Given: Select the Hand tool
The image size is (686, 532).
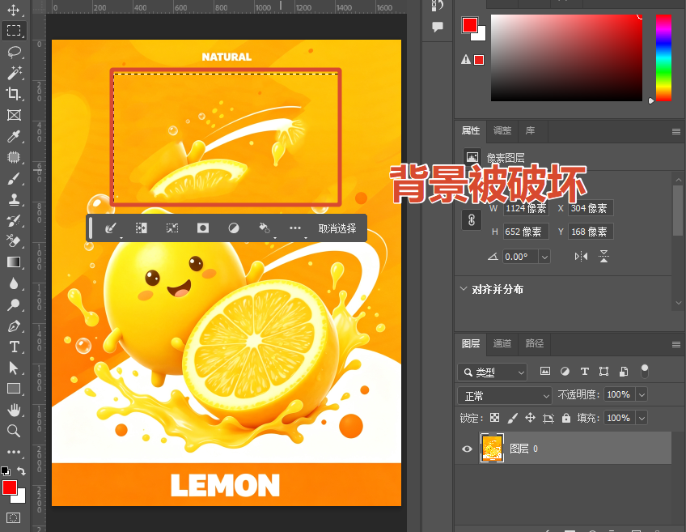Looking at the screenshot, I should [x=14, y=411].
